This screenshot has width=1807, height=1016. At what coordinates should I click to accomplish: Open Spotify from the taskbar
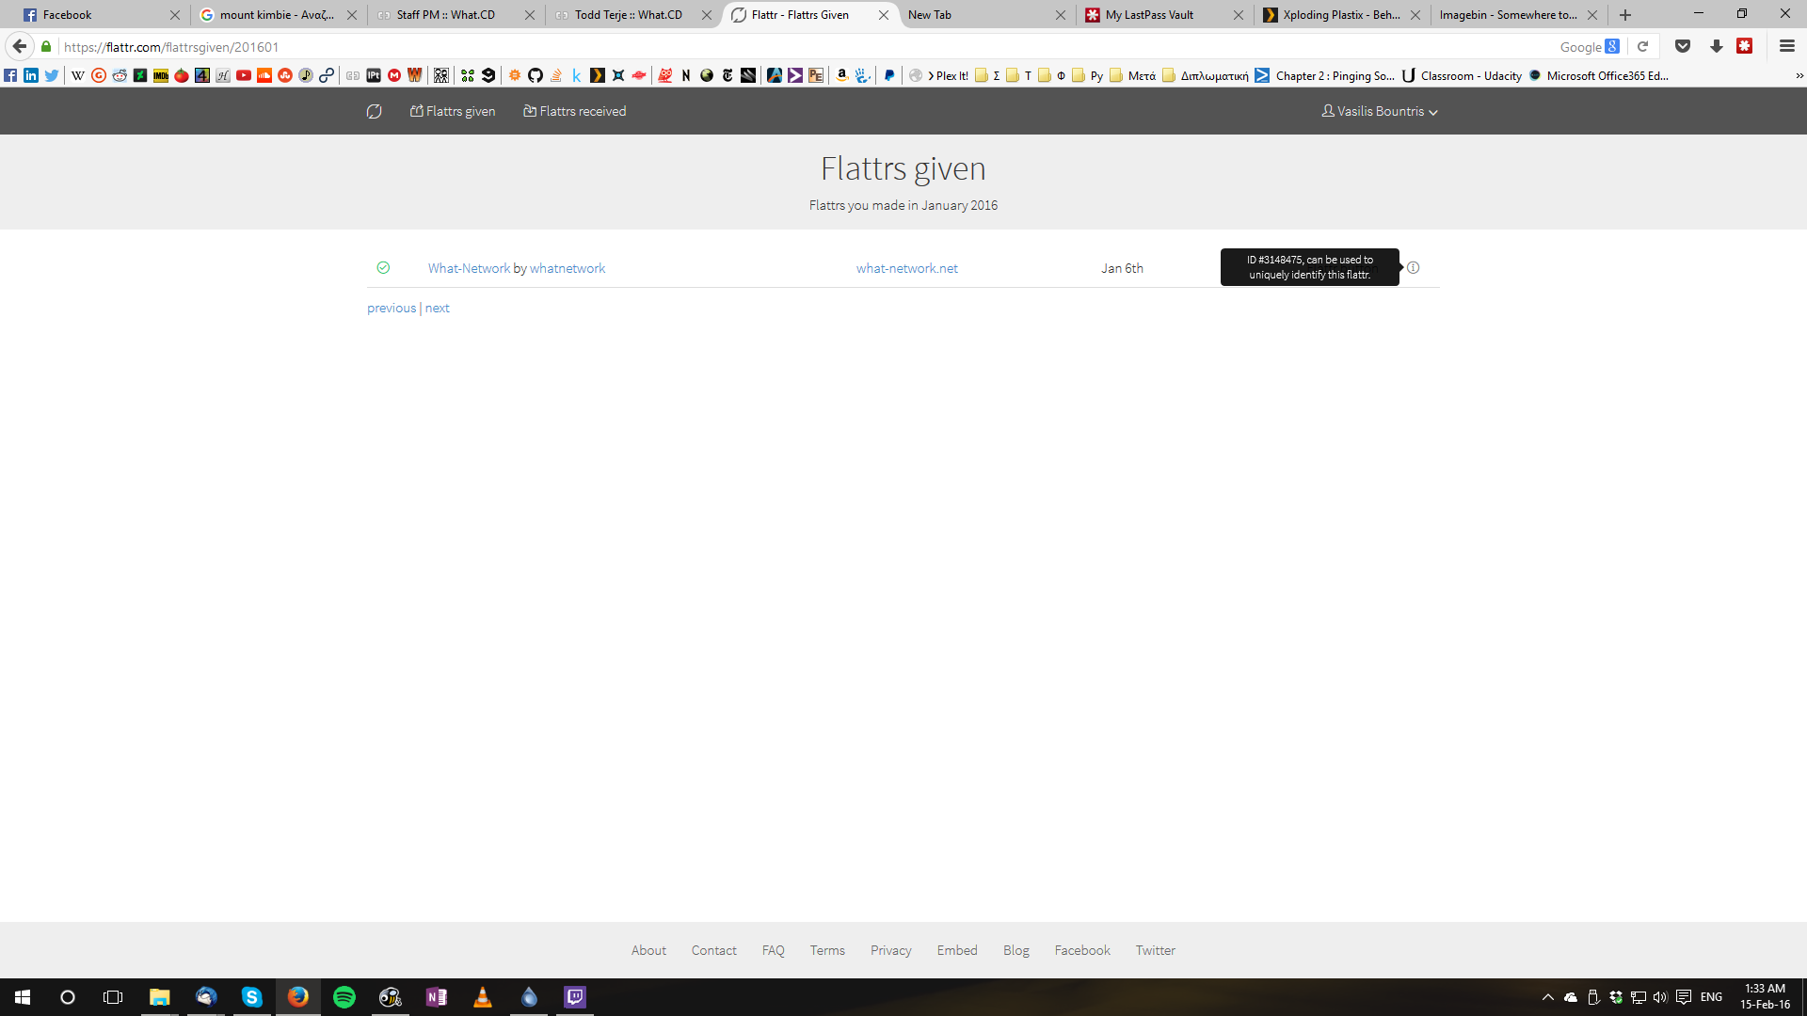tap(344, 997)
